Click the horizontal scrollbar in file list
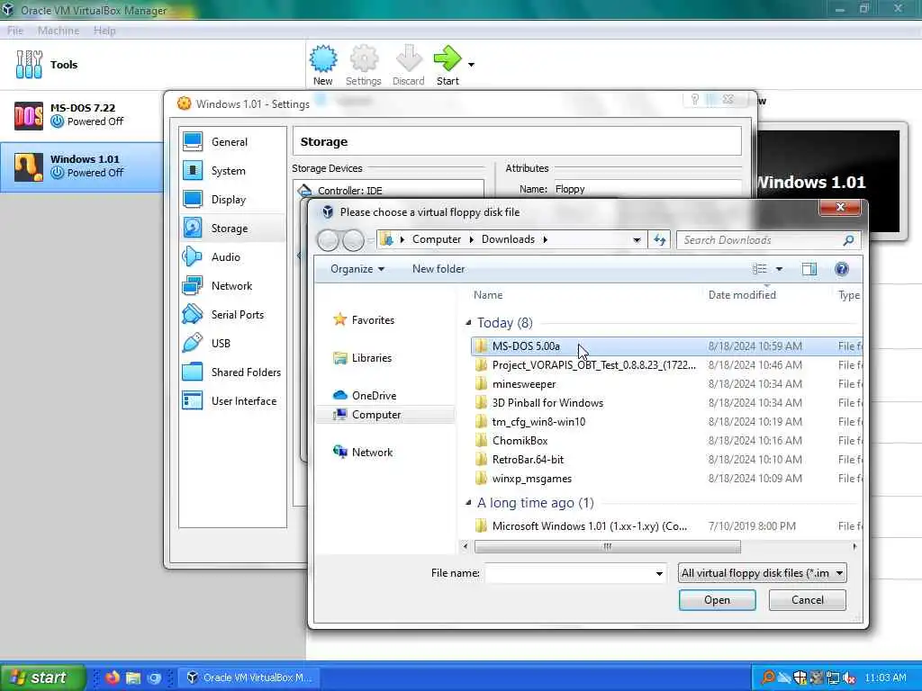Screen dimensions: 922x691 coord(608,546)
